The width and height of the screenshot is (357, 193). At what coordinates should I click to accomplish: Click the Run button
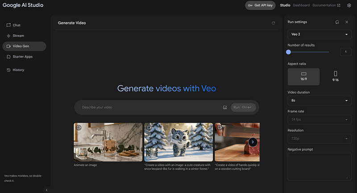pyautogui.click(x=243, y=107)
